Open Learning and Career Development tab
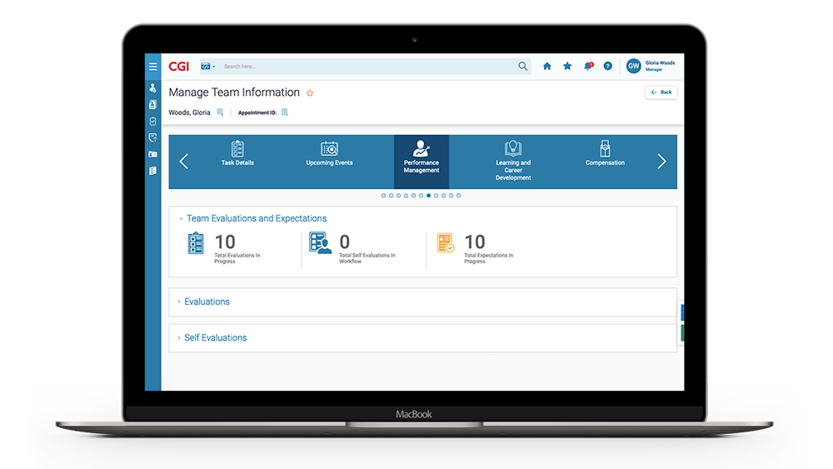The width and height of the screenshot is (833, 469). tap(513, 158)
